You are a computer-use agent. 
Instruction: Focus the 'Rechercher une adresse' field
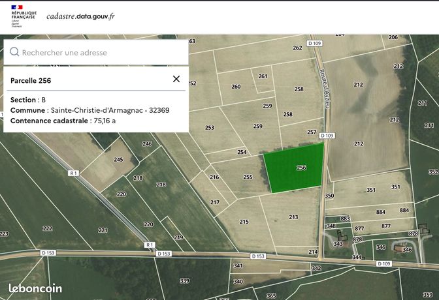[96, 52]
